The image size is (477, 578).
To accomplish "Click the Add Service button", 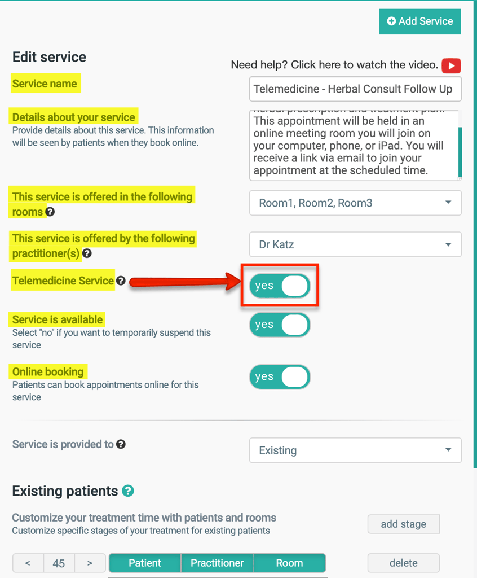I will (419, 21).
